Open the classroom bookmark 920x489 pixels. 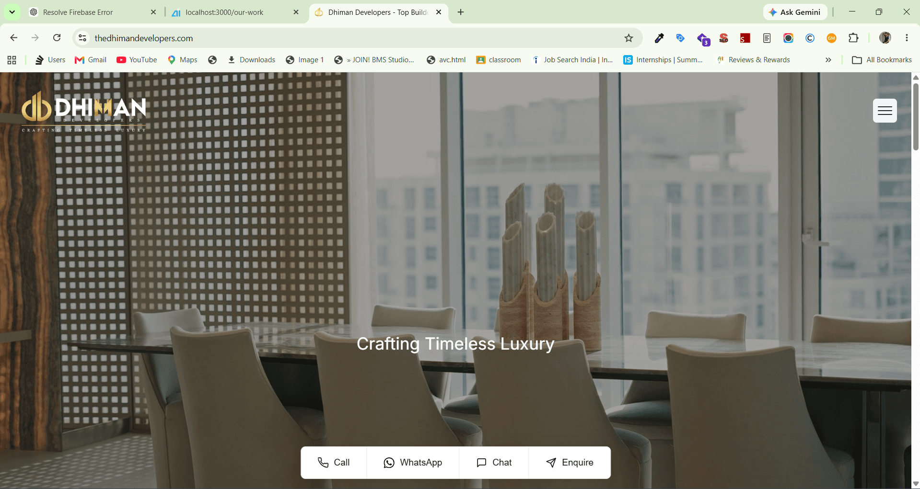499,60
